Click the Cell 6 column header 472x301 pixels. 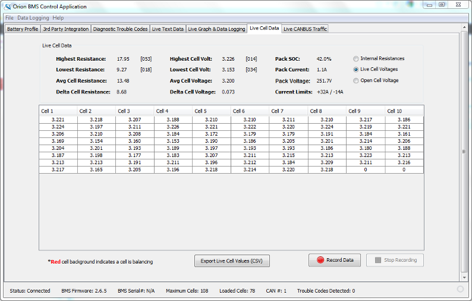[x=250, y=111]
